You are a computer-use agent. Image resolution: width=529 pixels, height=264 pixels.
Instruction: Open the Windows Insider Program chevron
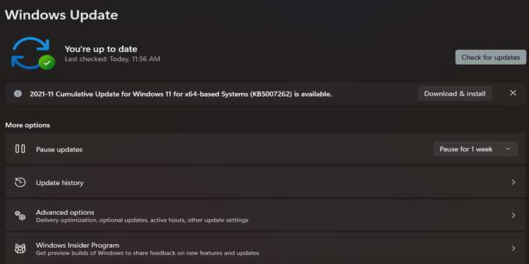[x=513, y=249]
